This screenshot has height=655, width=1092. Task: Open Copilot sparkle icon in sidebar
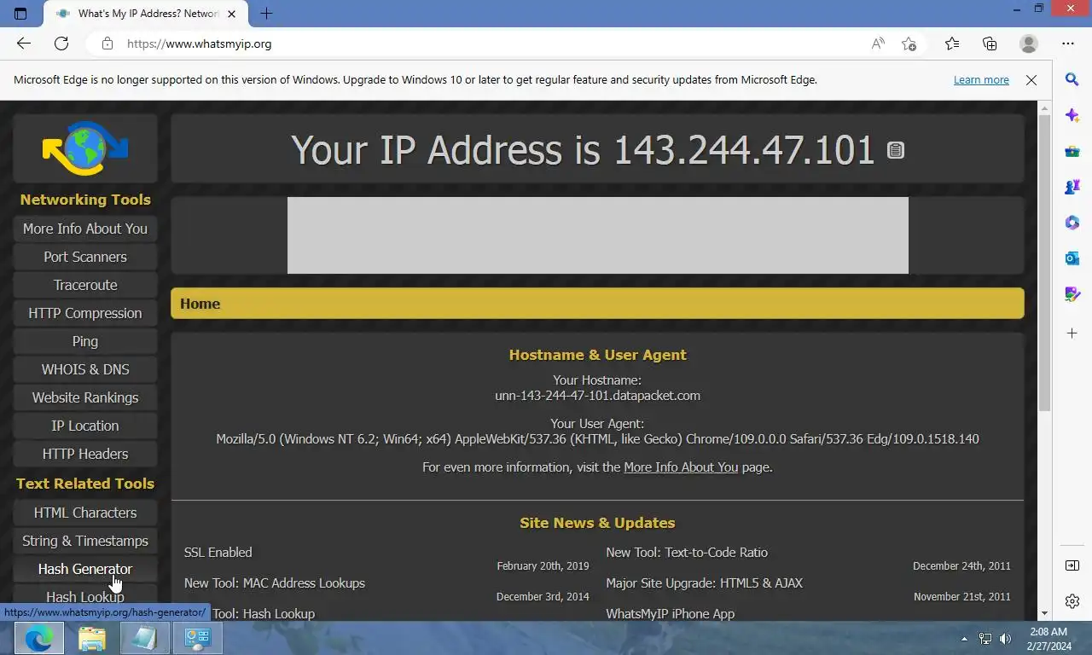[x=1072, y=115]
